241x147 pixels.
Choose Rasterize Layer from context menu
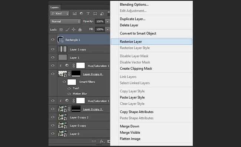tap(152, 41)
